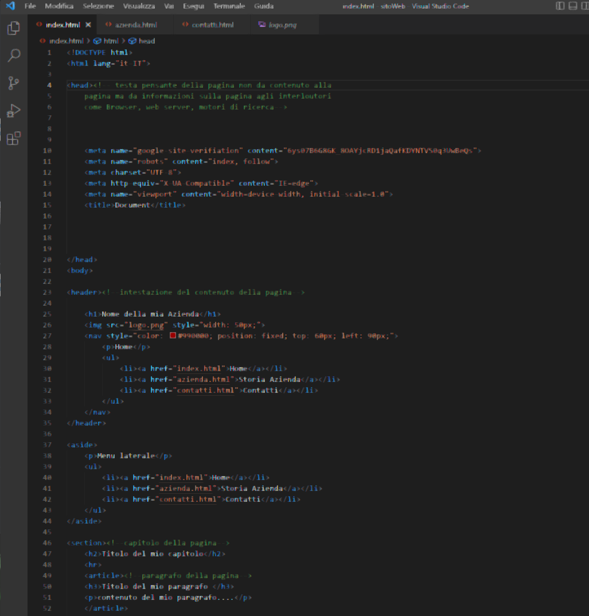Image resolution: width=589 pixels, height=616 pixels.
Task: Click the meta charset UTF-8 line
Action: [133, 173]
